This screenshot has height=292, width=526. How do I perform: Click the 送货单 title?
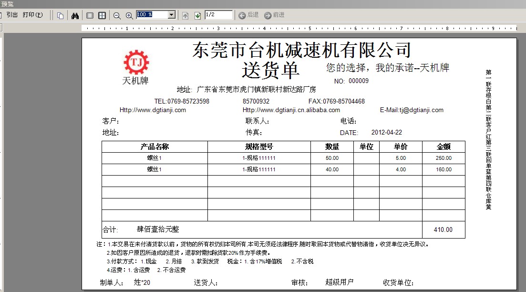point(270,71)
